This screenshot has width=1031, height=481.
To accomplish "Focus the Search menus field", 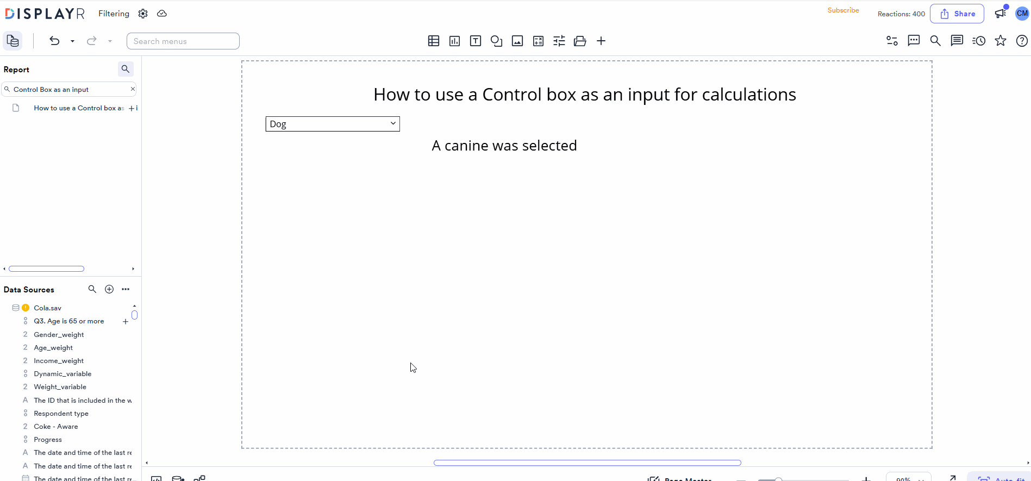I will pyautogui.click(x=183, y=41).
